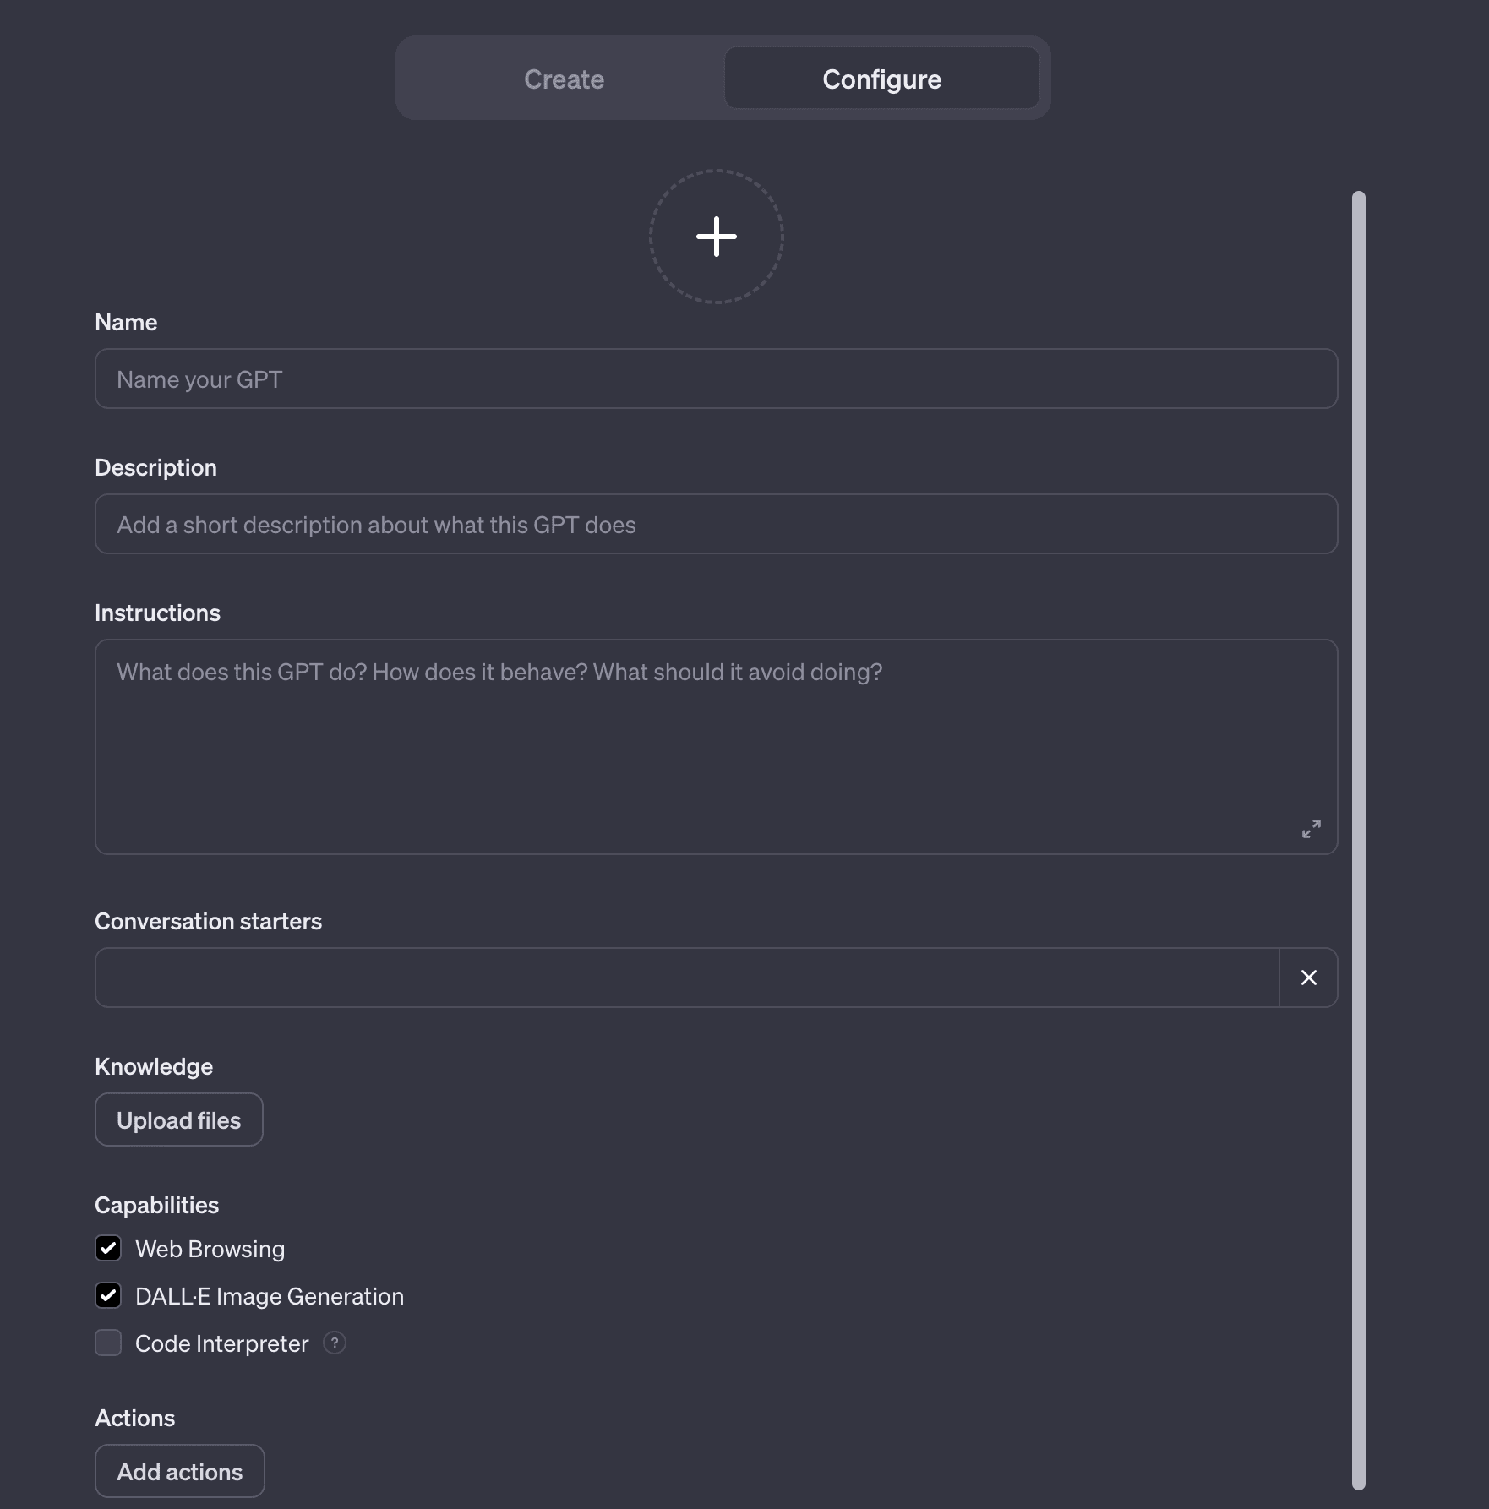The height and width of the screenshot is (1509, 1489).
Task: Enable the Code Interpreter checkbox
Action: click(x=108, y=1343)
